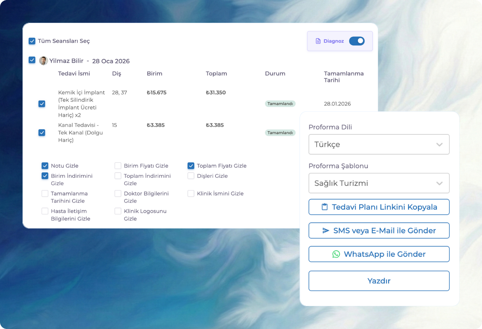The height and width of the screenshot is (329, 482).
Task: Click the Yazdır print button
Action: pyautogui.click(x=379, y=281)
